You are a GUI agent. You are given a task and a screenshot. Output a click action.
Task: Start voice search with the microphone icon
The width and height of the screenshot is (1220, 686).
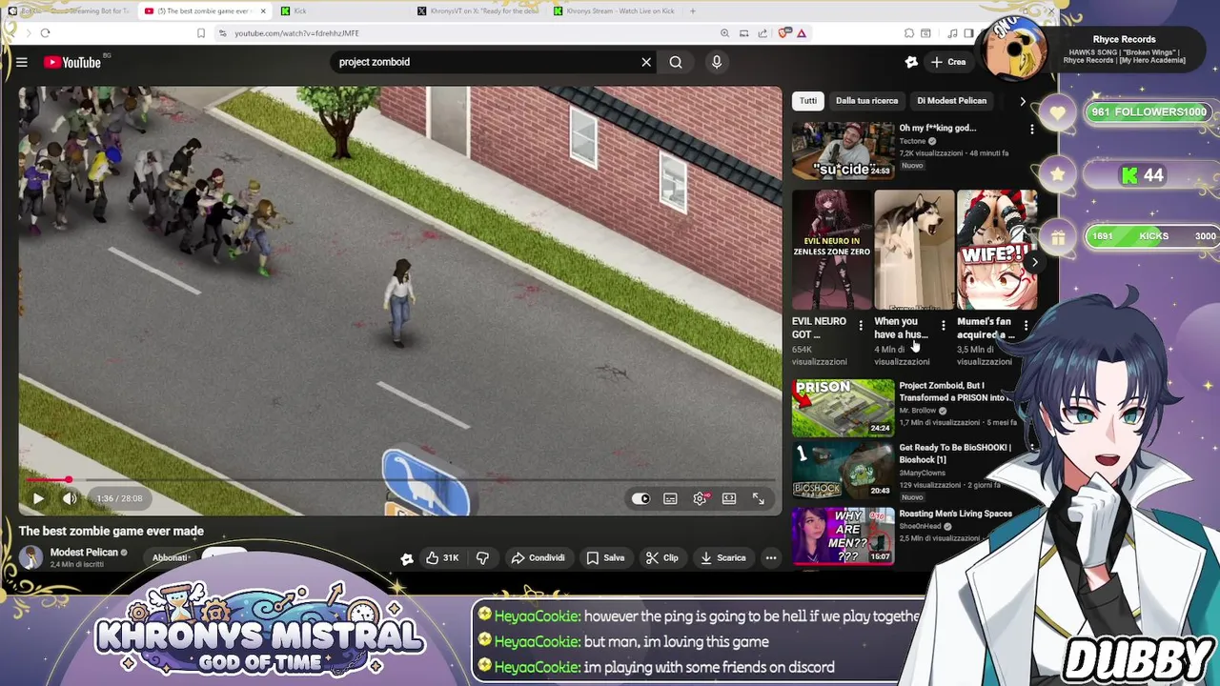point(717,62)
